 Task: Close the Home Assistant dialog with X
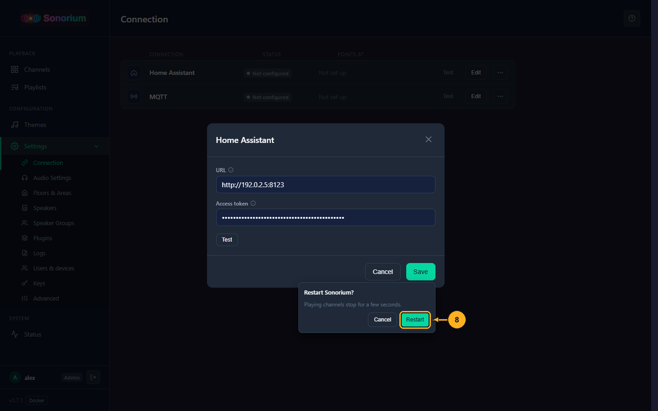429,139
